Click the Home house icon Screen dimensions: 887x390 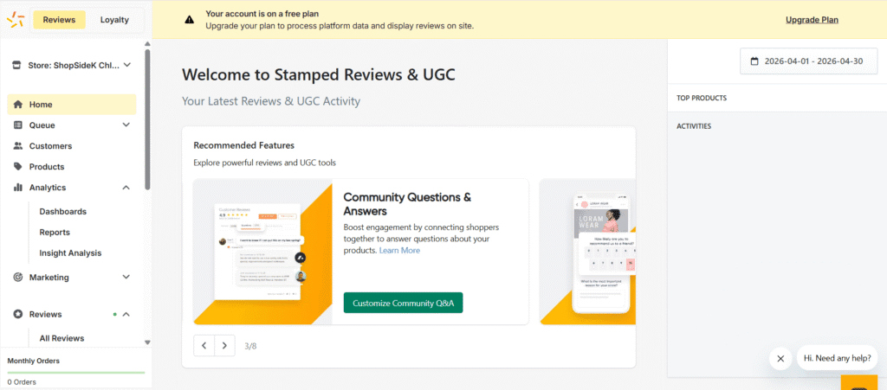[18, 105]
